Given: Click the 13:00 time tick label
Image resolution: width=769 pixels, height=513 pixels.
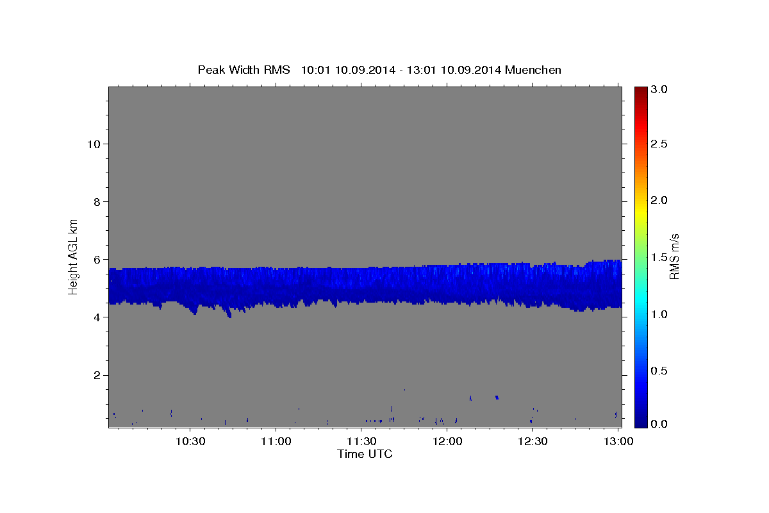Looking at the screenshot, I should click(618, 442).
